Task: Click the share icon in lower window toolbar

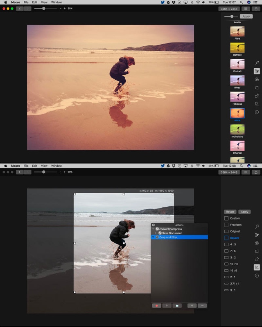Action: (x=256, y=172)
